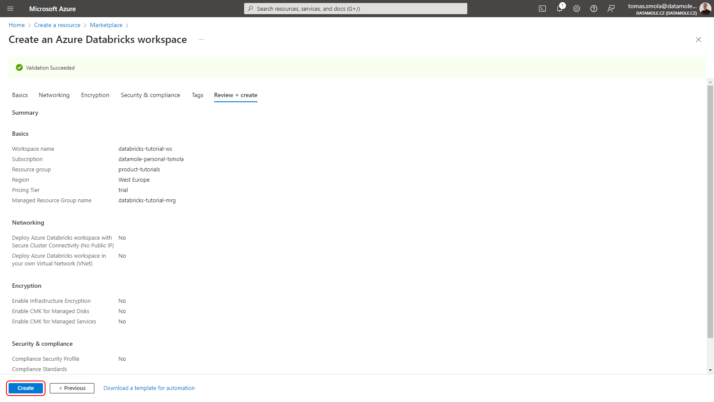
Task: Click the scrollbar up arrow
Action: [x=711, y=81]
